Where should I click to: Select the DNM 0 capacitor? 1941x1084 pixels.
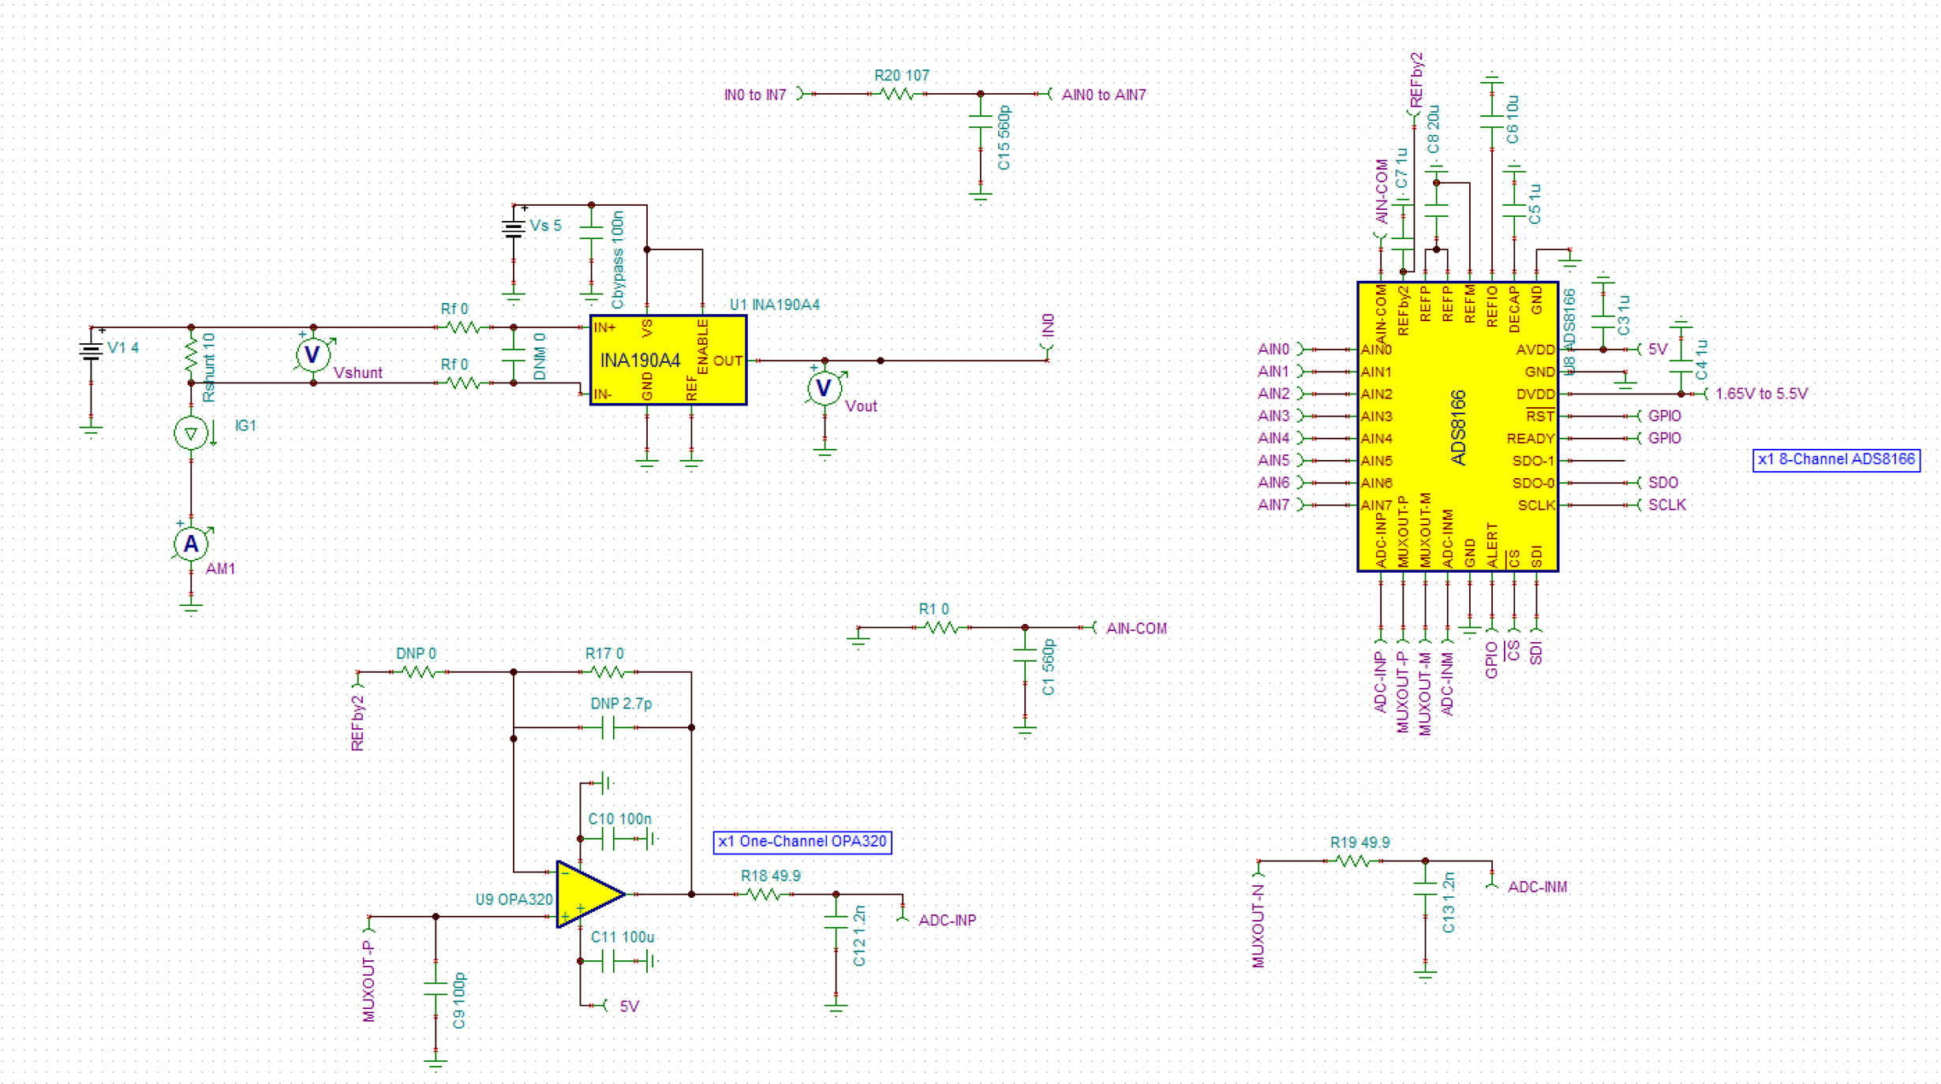click(x=514, y=355)
